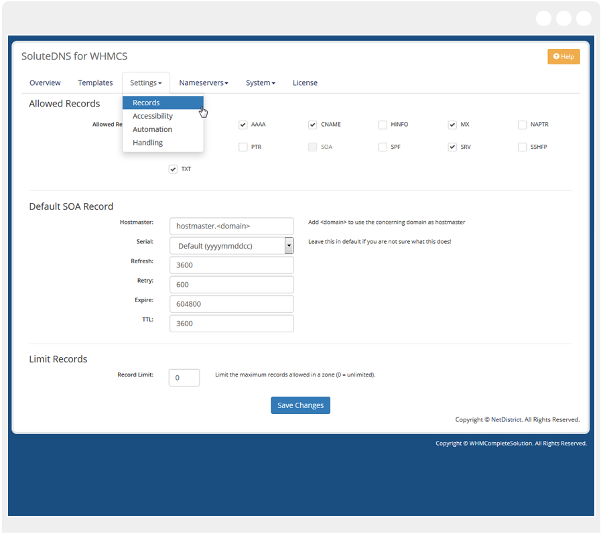Viewport: 603px width, 536px height.
Task: Open the License tab
Action: (x=305, y=83)
